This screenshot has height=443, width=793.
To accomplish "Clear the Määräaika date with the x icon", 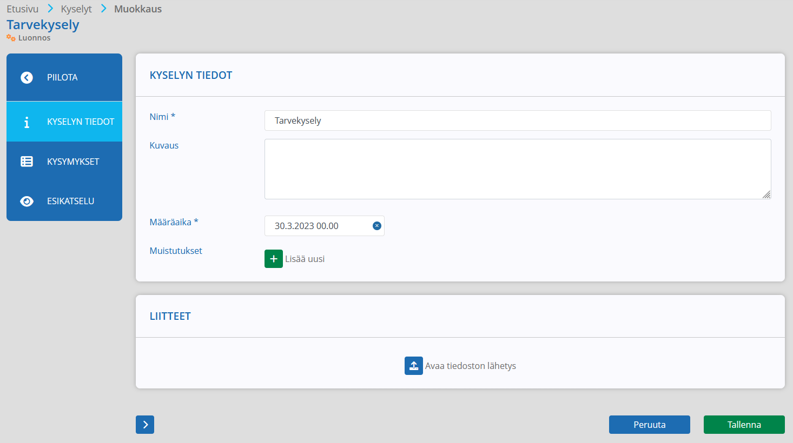I will coord(377,226).
